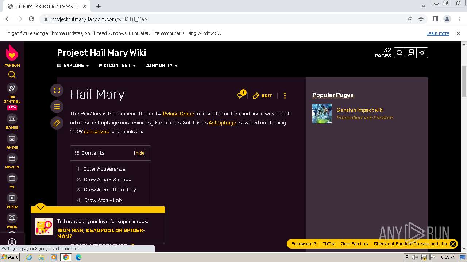
Task: Open a new browser tab with plus
Action: 99,6
